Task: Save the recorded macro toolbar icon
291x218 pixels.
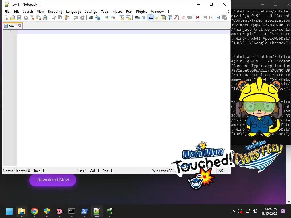Action: 225,18
